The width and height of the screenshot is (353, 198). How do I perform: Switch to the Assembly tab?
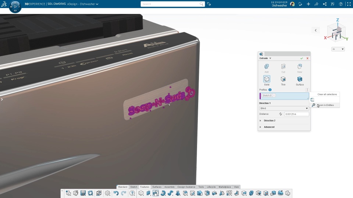(x=170, y=187)
